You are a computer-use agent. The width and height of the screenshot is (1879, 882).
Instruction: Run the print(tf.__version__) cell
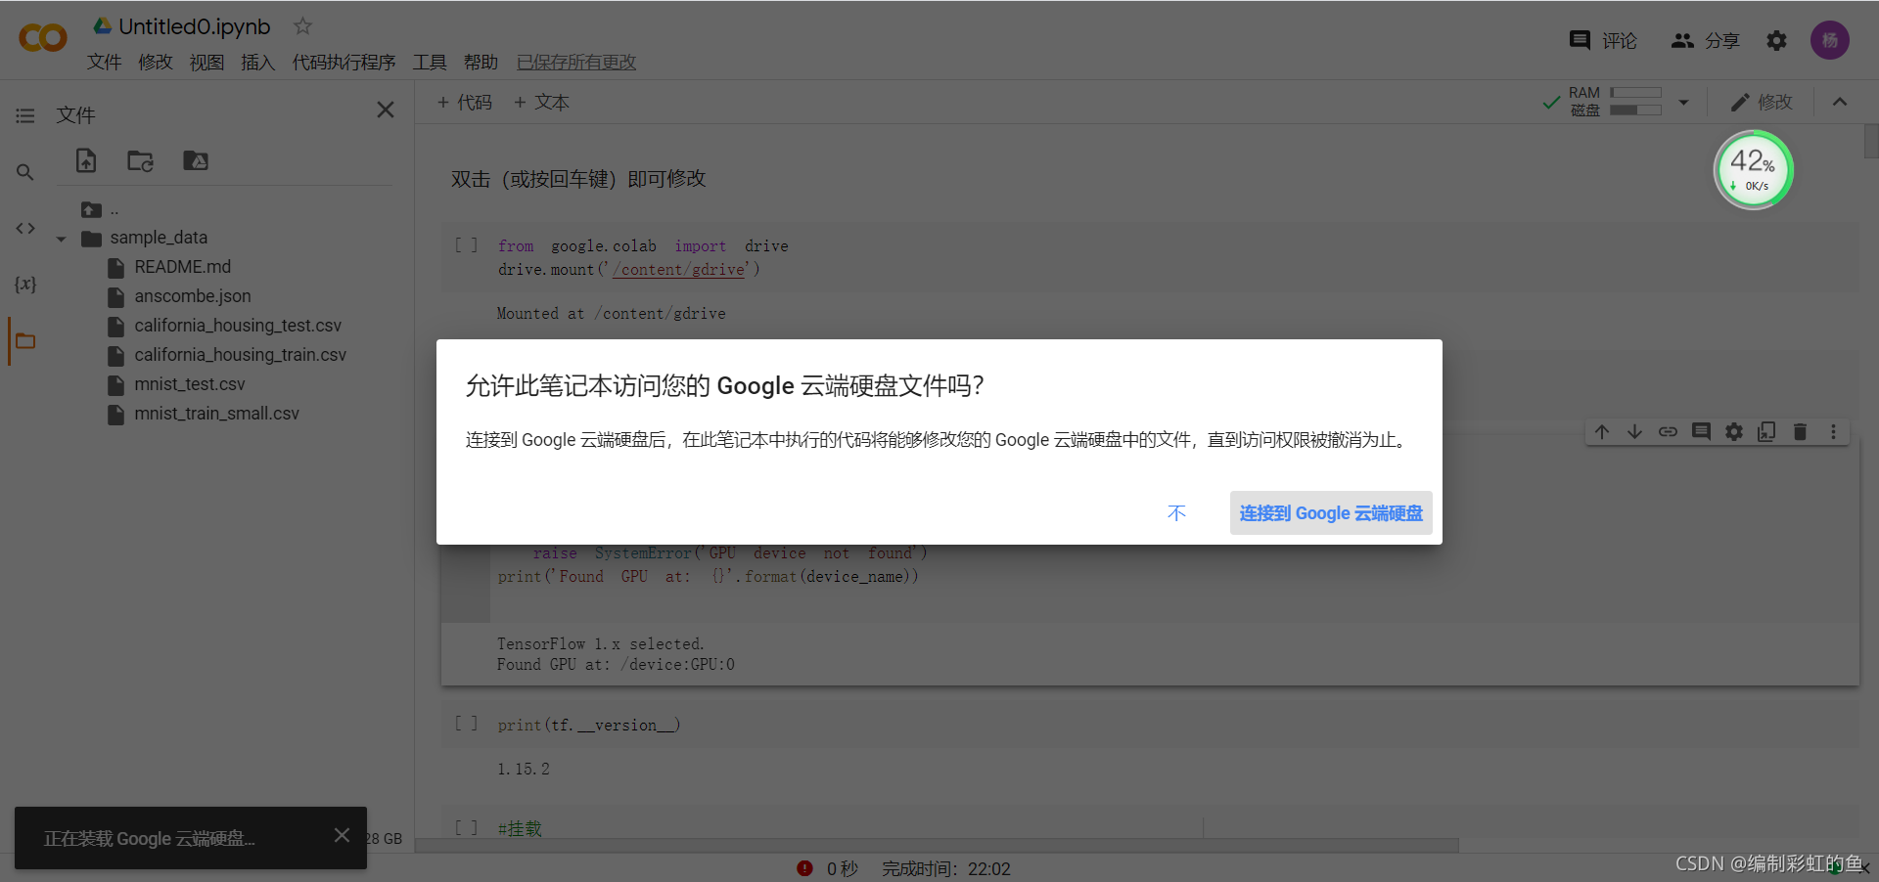coord(467,724)
